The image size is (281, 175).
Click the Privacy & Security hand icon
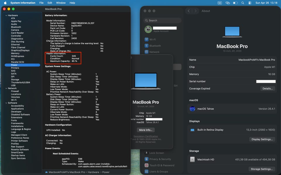(146, 159)
